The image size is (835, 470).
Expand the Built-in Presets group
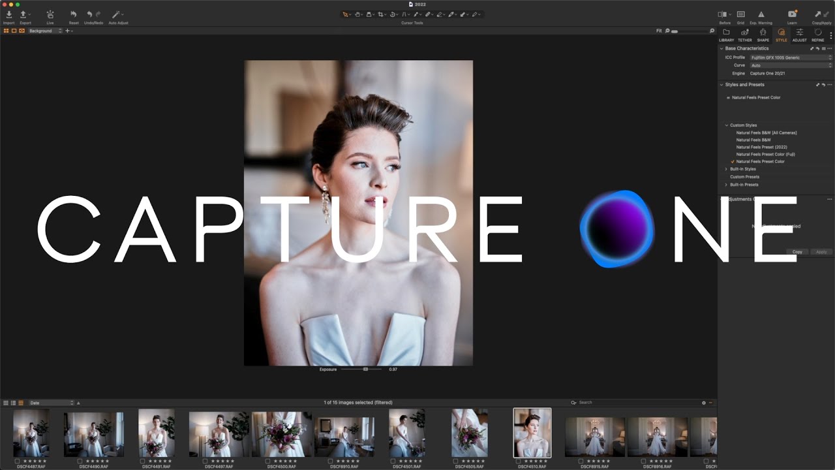click(727, 185)
